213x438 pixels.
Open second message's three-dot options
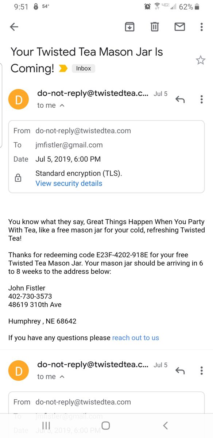point(201,370)
